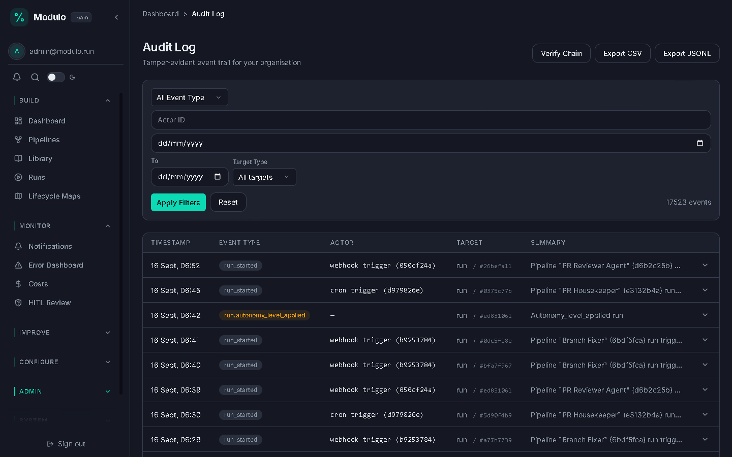Click Export CSV
The height and width of the screenshot is (457, 732).
[x=623, y=53]
